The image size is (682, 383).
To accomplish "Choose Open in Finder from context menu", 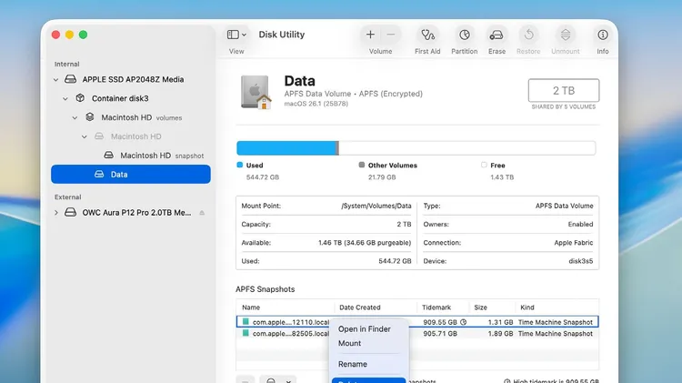I will tap(364, 329).
